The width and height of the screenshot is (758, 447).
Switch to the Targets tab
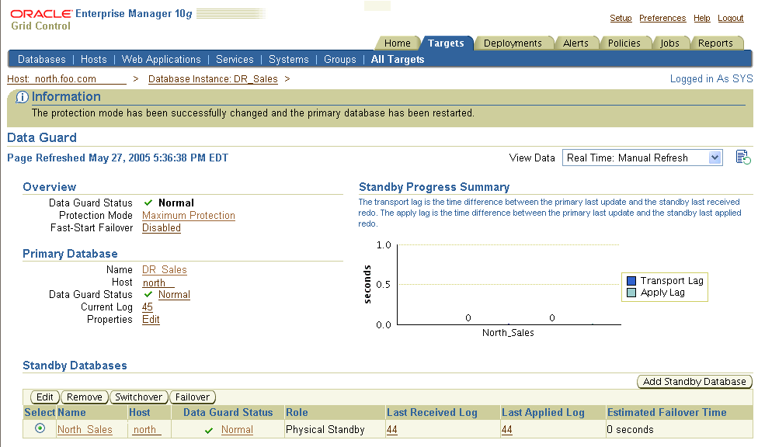click(x=447, y=43)
